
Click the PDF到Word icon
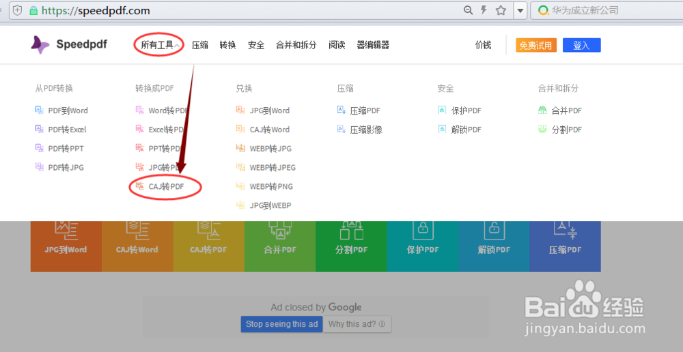39,110
